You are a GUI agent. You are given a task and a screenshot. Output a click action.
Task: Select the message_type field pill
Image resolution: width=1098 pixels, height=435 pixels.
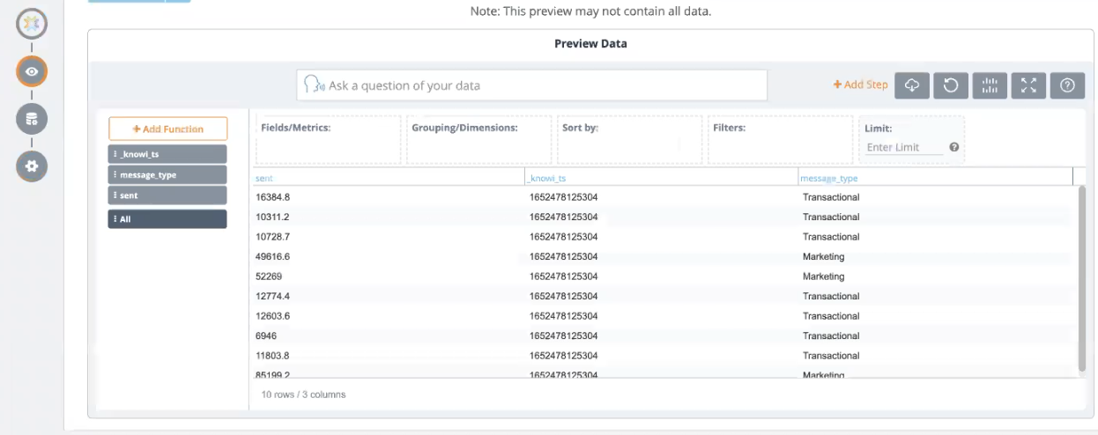point(167,174)
